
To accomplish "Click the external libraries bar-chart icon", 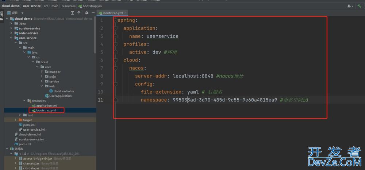I will tap(12, 149).
